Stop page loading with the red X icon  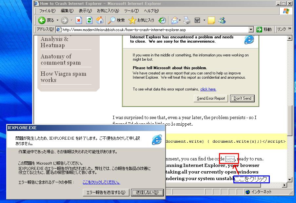coord(79,20)
